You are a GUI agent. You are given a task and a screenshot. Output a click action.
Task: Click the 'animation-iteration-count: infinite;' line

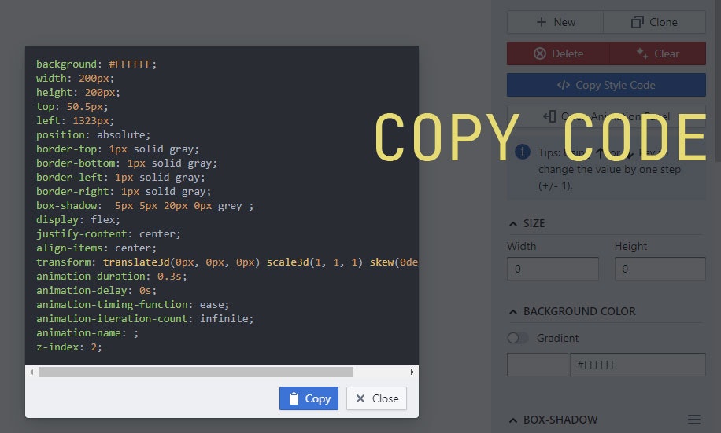coord(145,318)
